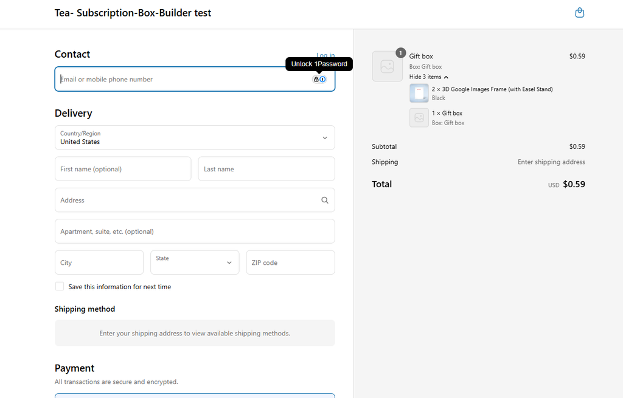
Task: Click the Gift box placeholder product image
Action: click(x=387, y=66)
